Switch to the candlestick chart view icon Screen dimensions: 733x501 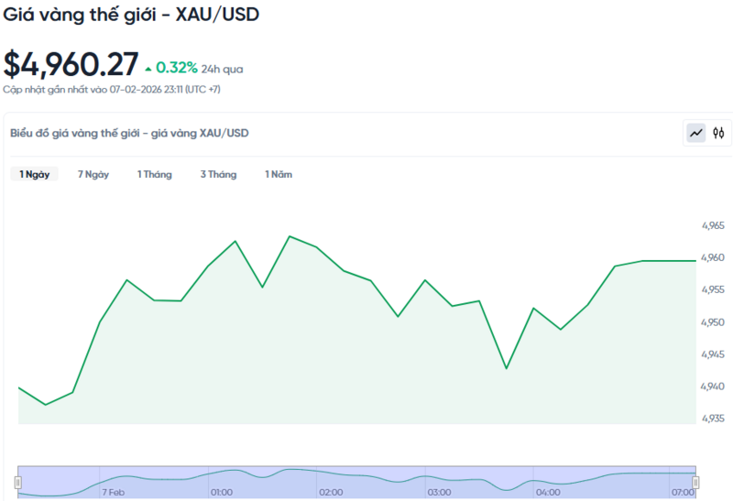coord(719,133)
